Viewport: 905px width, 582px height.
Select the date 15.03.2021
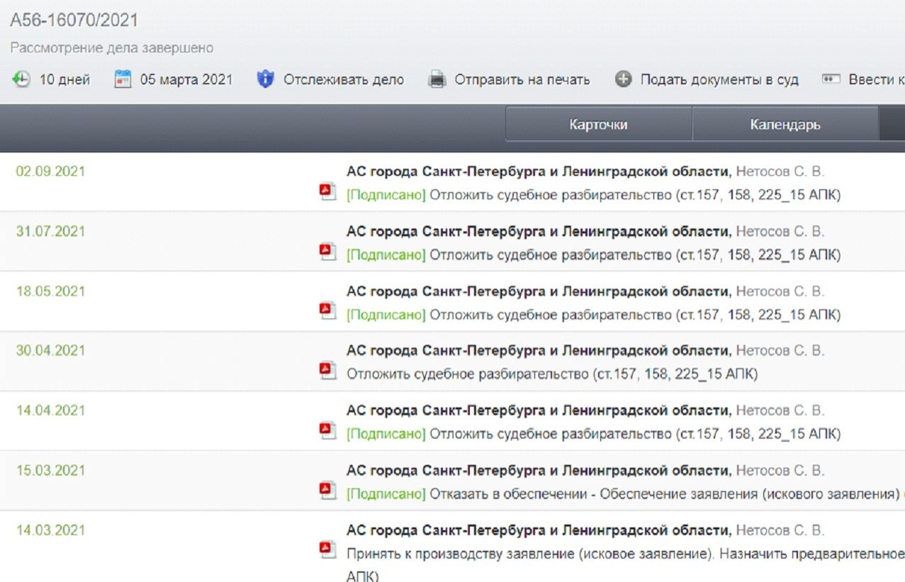point(50,470)
